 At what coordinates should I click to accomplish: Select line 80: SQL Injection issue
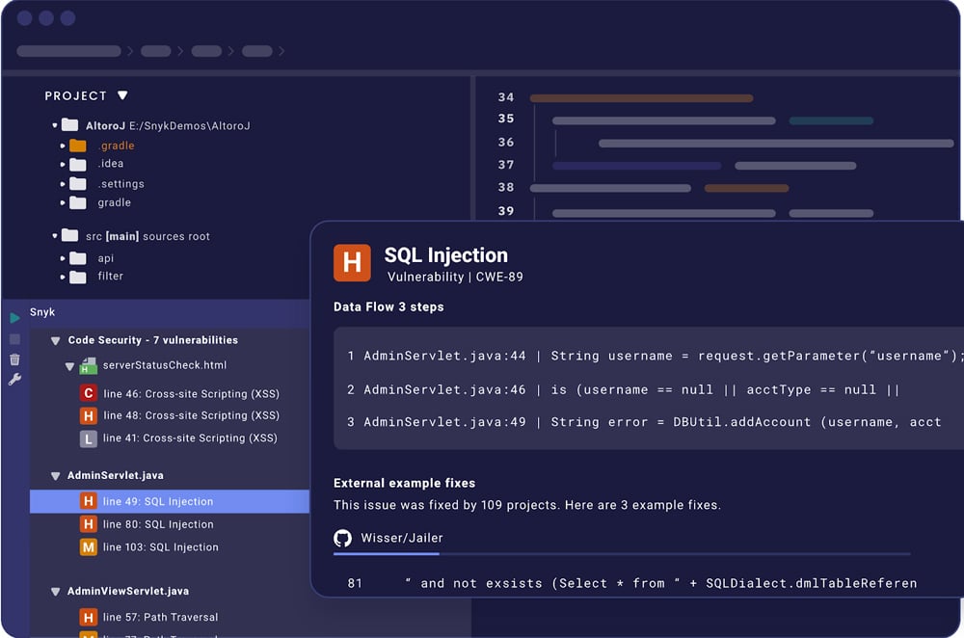pyautogui.click(x=158, y=524)
